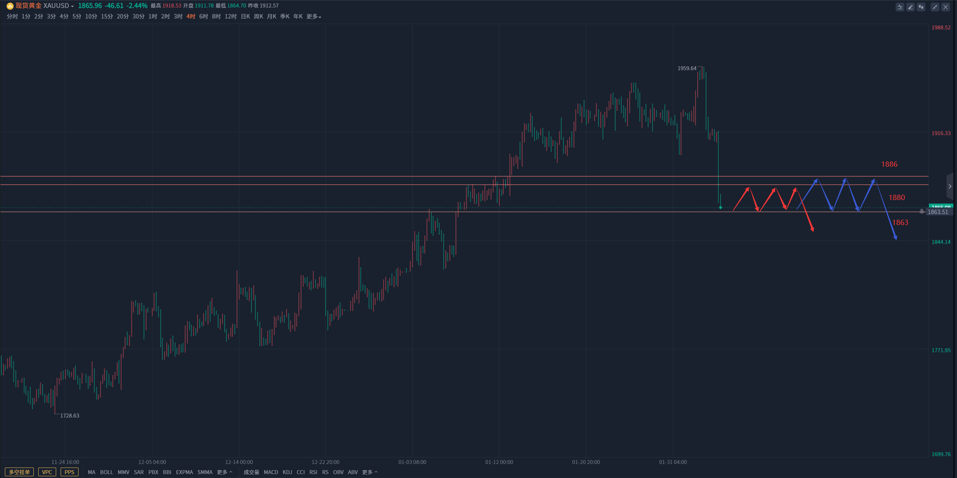Select the 1时 timeframe
This screenshot has width=957, height=478.
coord(153,16)
